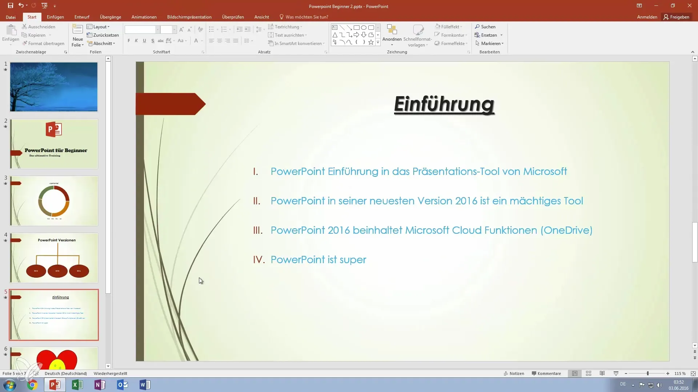698x392 pixels.
Task: Open Schnellformatvorlagen quick styles
Action: click(417, 35)
